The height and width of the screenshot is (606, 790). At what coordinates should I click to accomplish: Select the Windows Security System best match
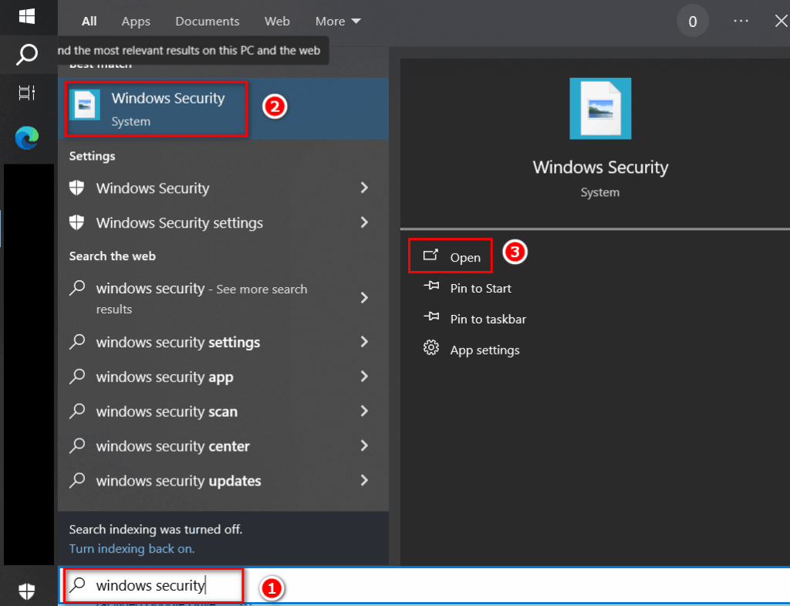click(x=223, y=108)
